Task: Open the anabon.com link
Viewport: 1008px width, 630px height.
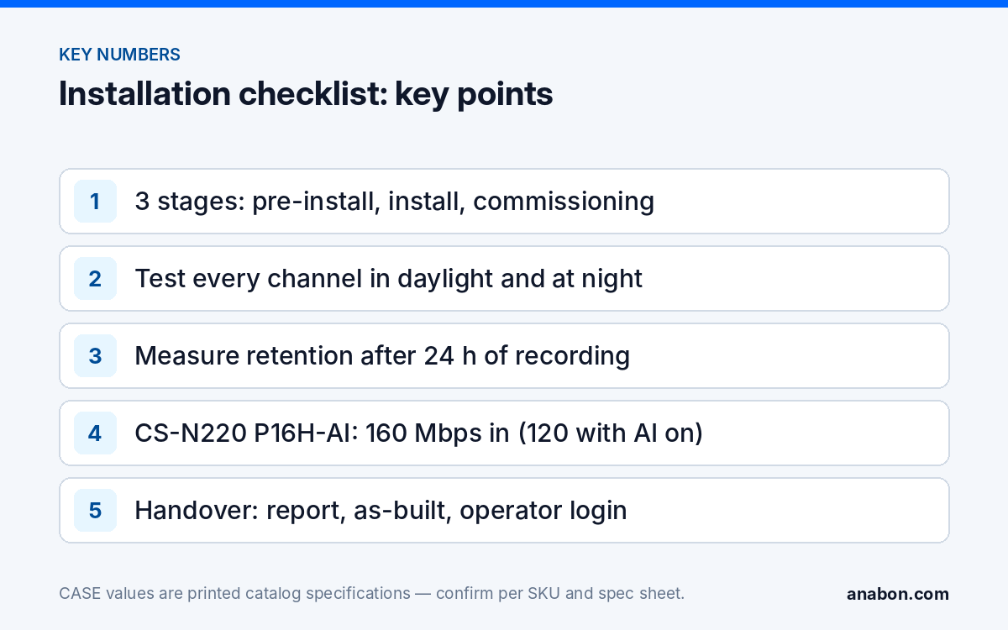Action: tap(898, 594)
